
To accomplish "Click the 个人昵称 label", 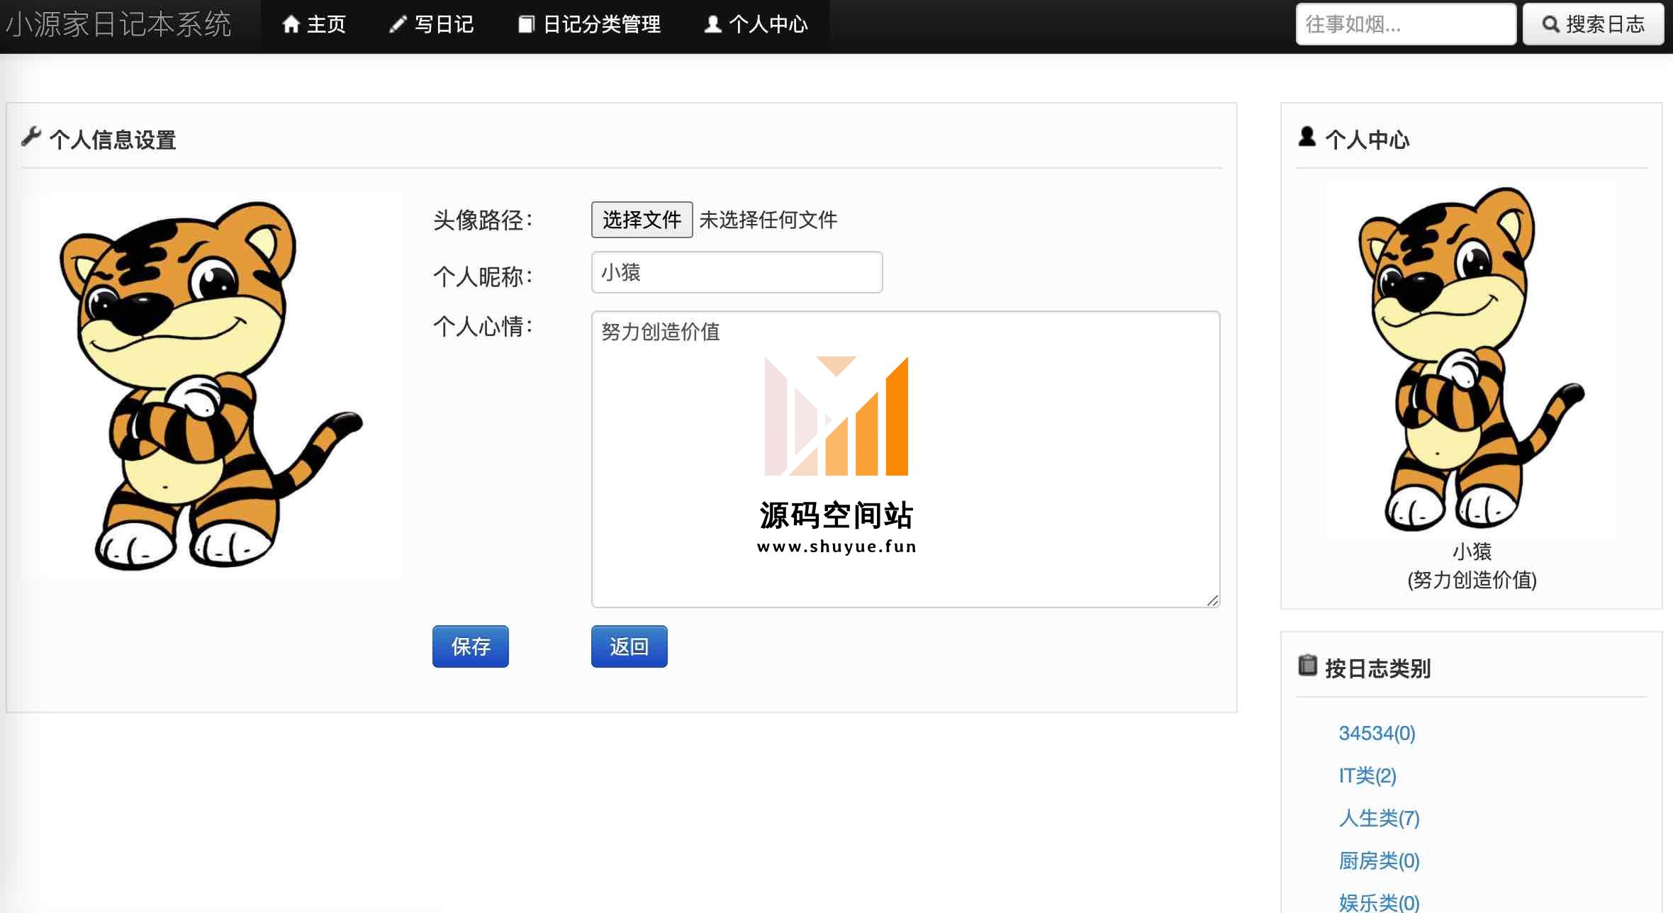I will coord(482,276).
